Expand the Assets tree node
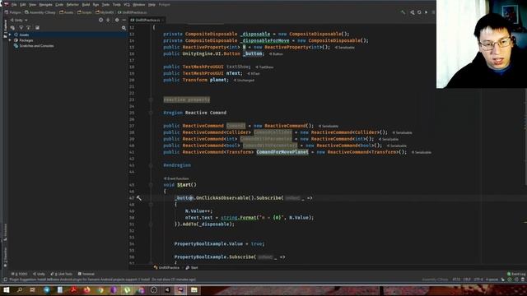Image resolution: width=527 pixels, height=296 pixels. pyautogui.click(x=10, y=35)
